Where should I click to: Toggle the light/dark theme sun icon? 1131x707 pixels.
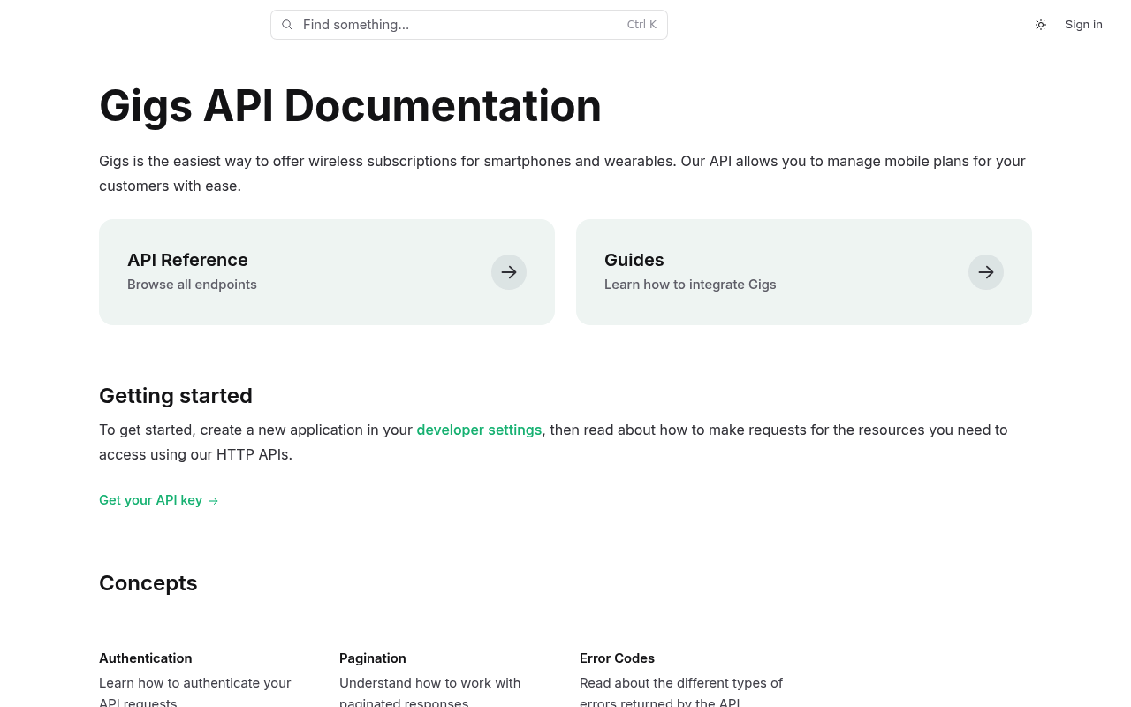(1041, 25)
